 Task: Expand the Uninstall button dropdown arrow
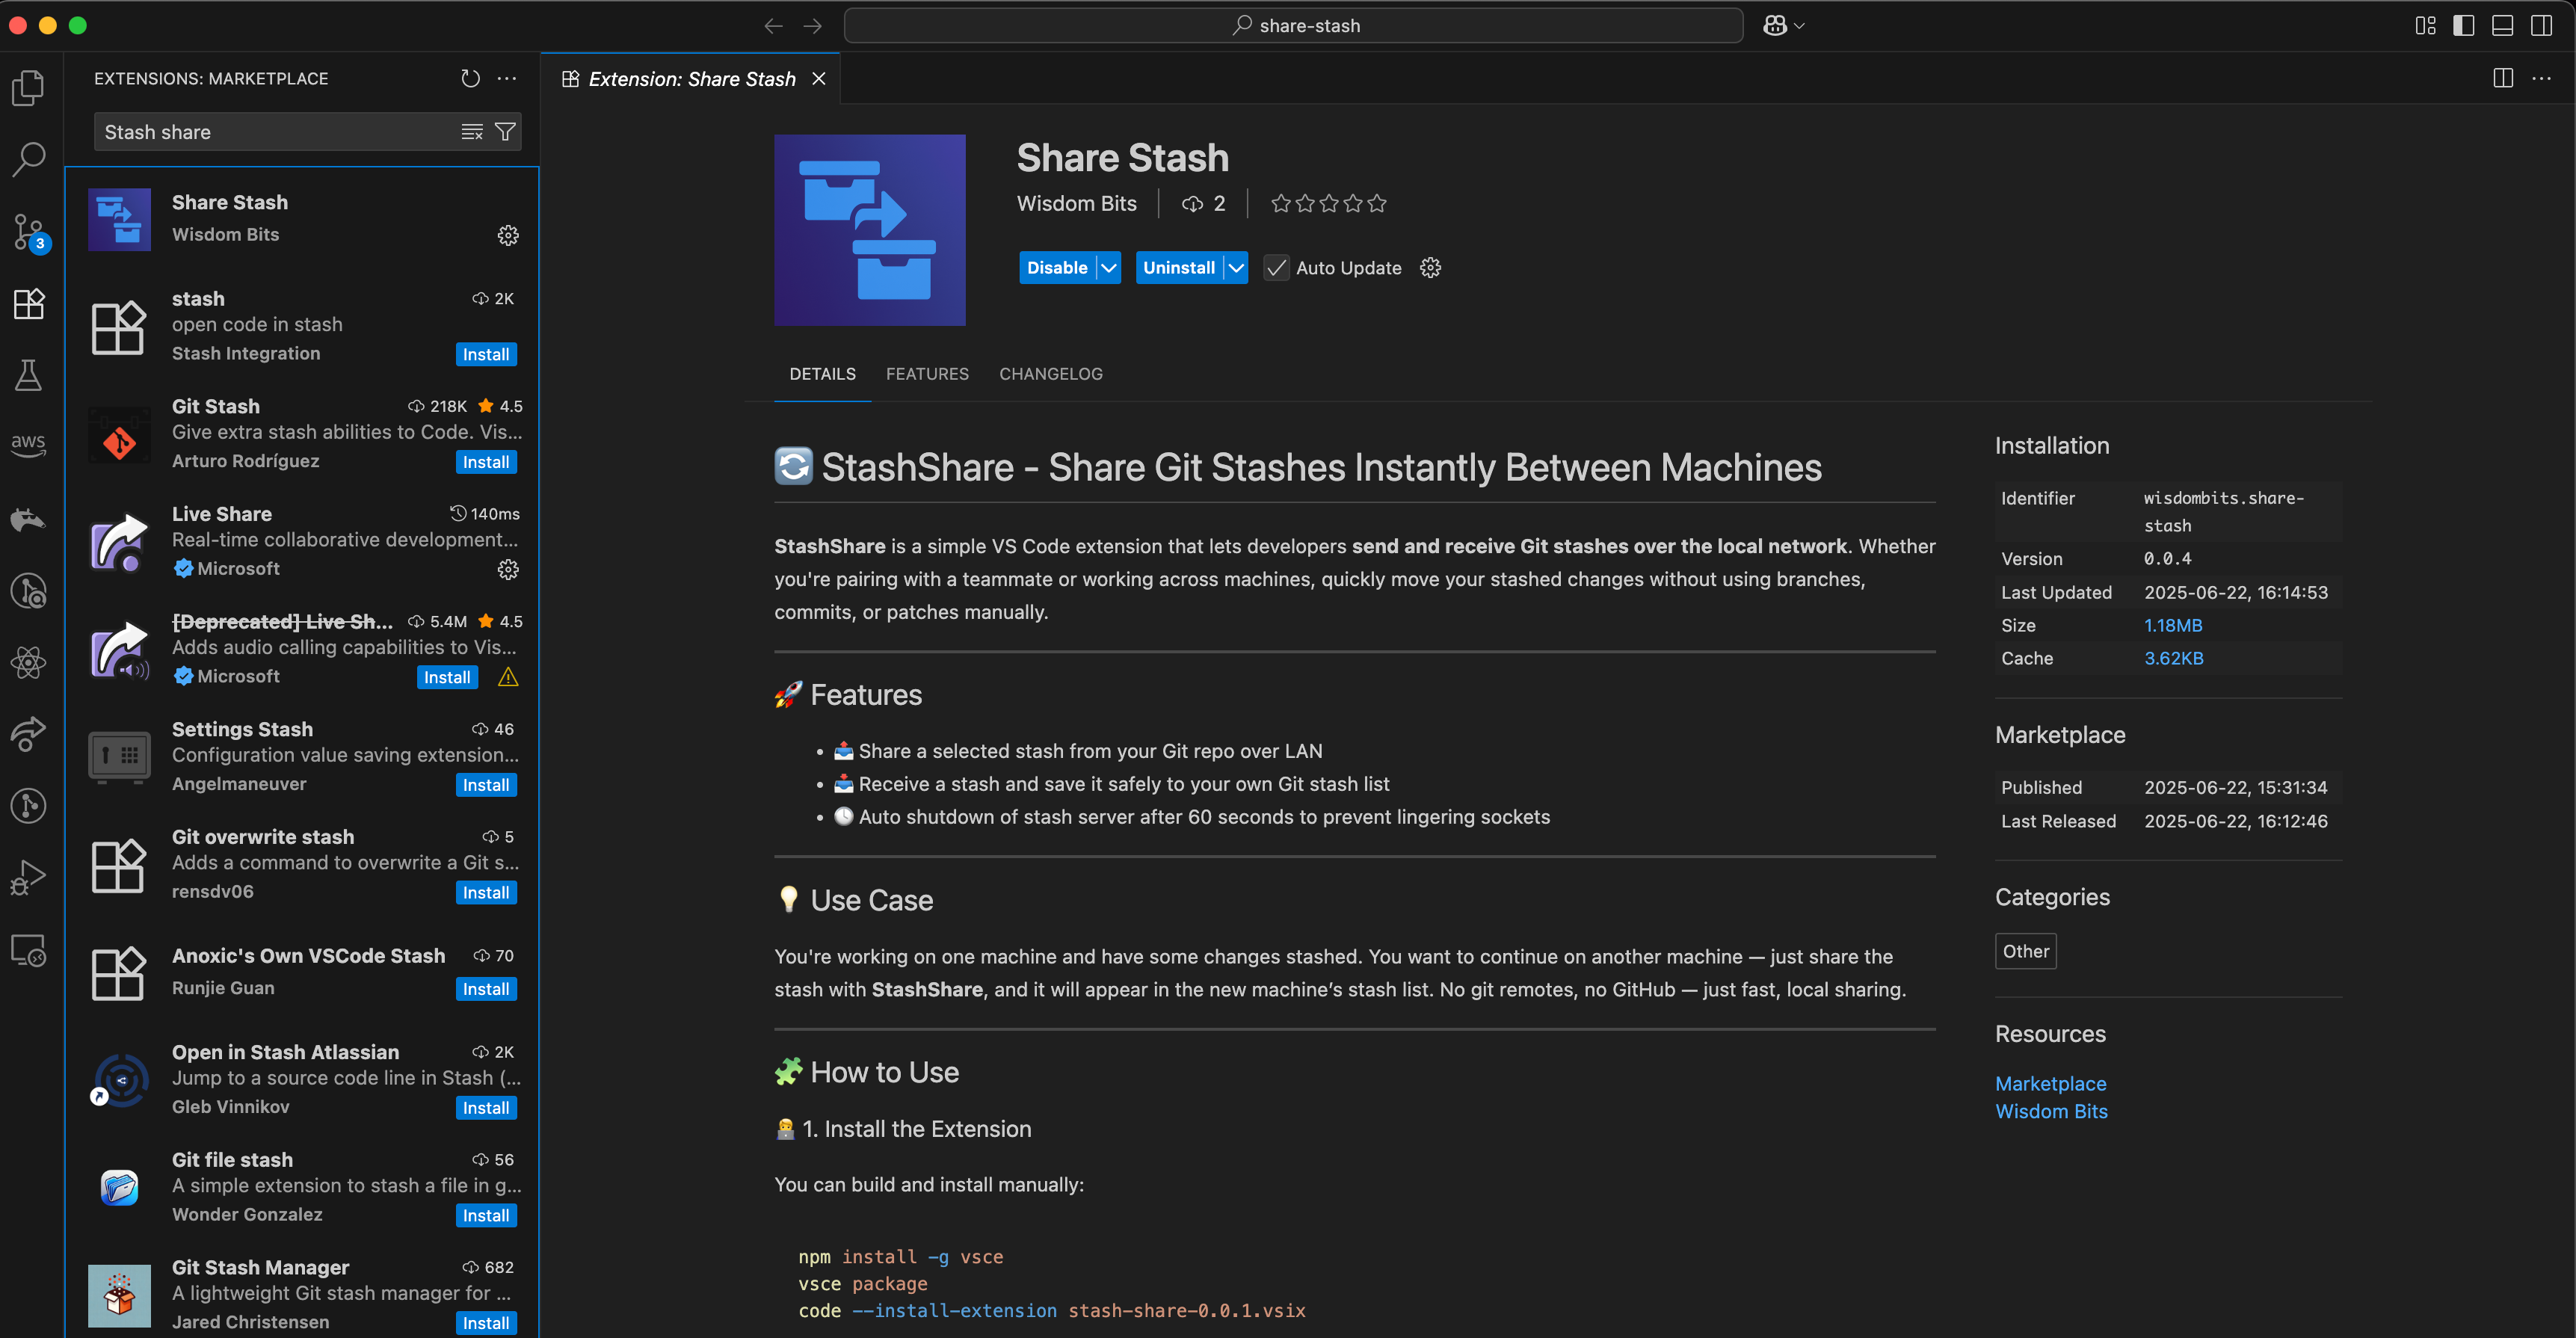1236,268
